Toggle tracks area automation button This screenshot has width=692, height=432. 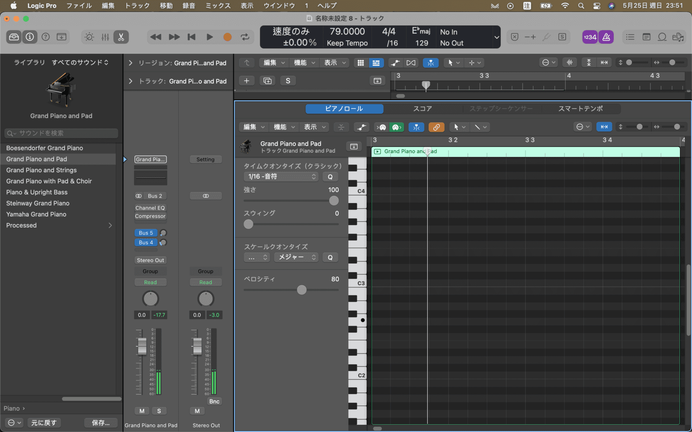tap(395, 63)
